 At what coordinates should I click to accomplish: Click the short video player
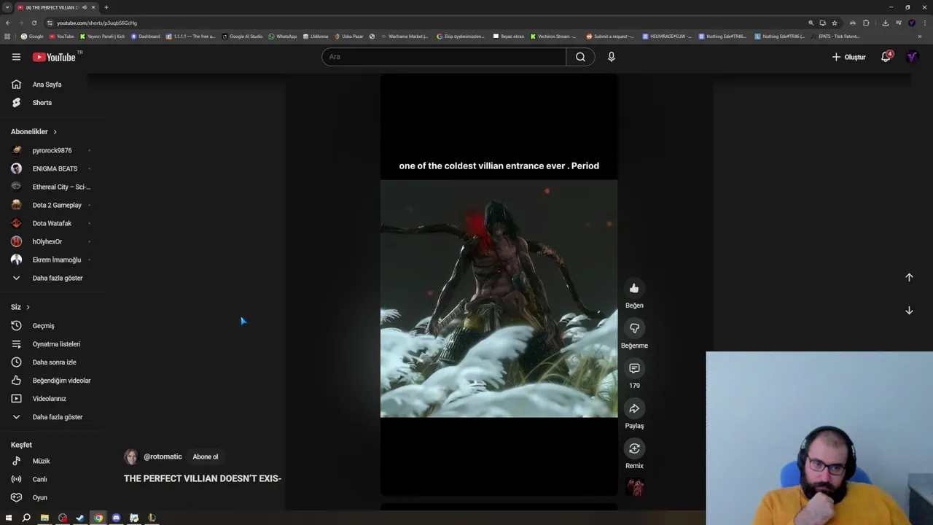tap(499, 284)
